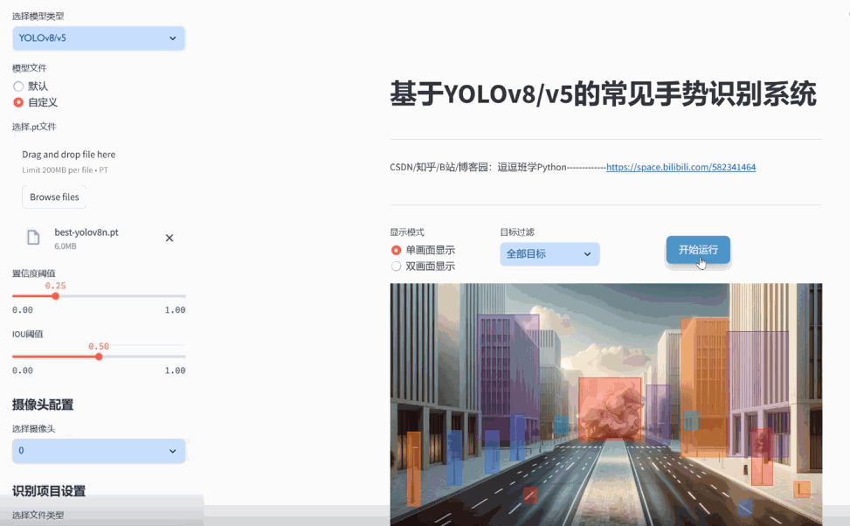Click the 置信度阈值 slider handle at 0.25
This screenshot has width=850, height=526.
[55, 296]
